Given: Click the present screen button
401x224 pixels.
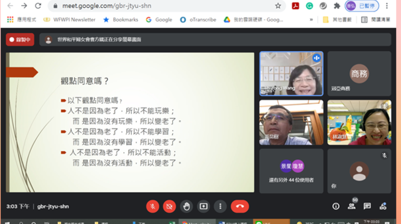Looking at the screenshot, I should tap(203, 206).
